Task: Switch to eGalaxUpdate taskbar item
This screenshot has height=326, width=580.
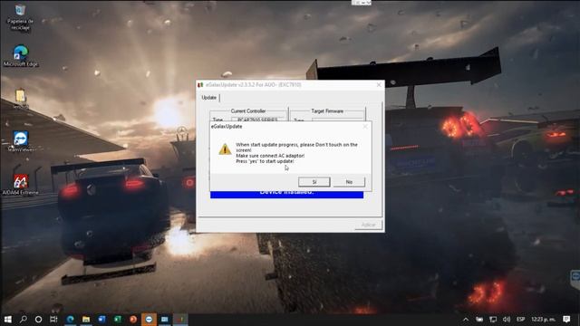Action: pyautogui.click(x=180, y=319)
